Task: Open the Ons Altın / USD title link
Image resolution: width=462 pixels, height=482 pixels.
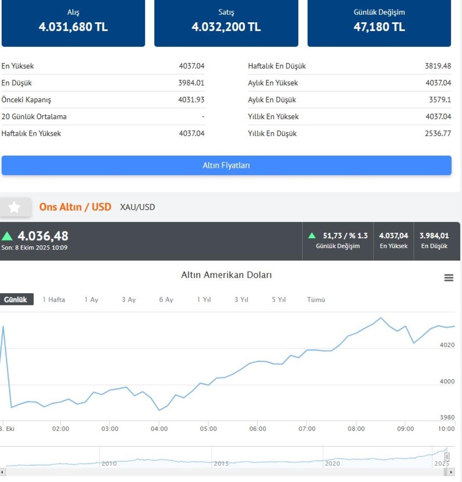Action: tap(75, 207)
